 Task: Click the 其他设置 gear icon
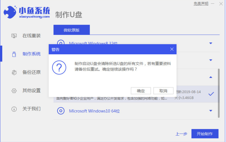[x=14, y=91]
